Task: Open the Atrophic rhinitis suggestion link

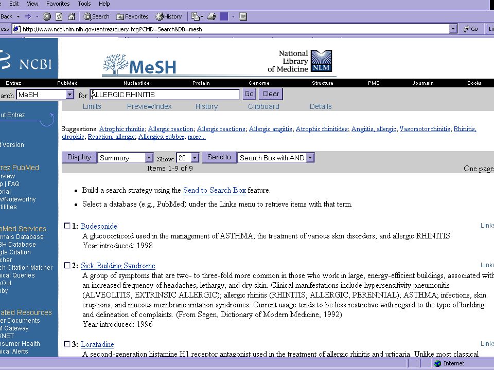Action: coord(122,128)
